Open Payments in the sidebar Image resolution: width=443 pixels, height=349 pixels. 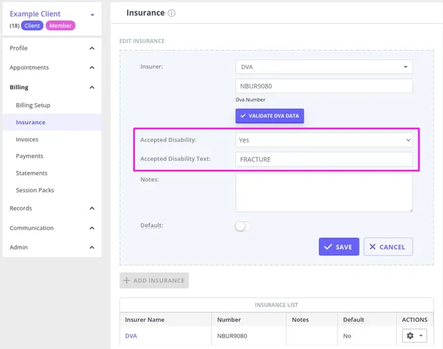29,156
